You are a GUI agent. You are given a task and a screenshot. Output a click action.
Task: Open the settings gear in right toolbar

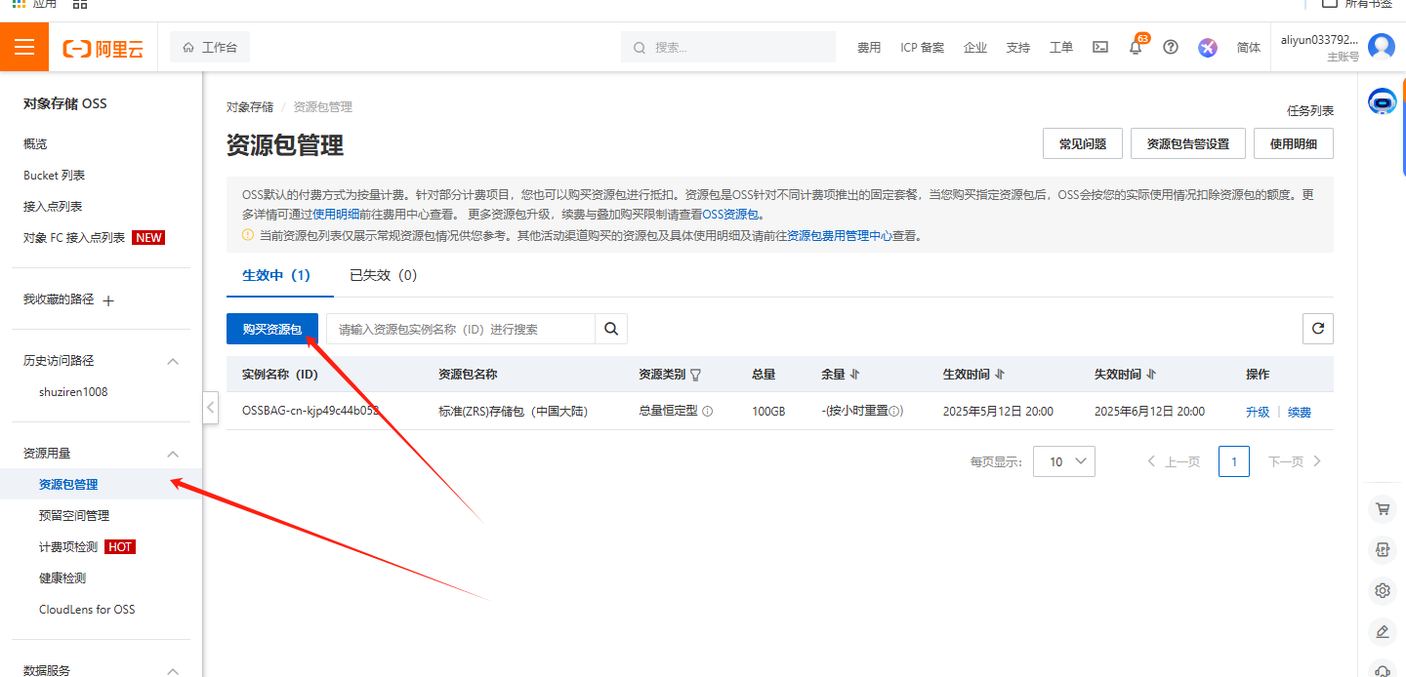(x=1382, y=590)
